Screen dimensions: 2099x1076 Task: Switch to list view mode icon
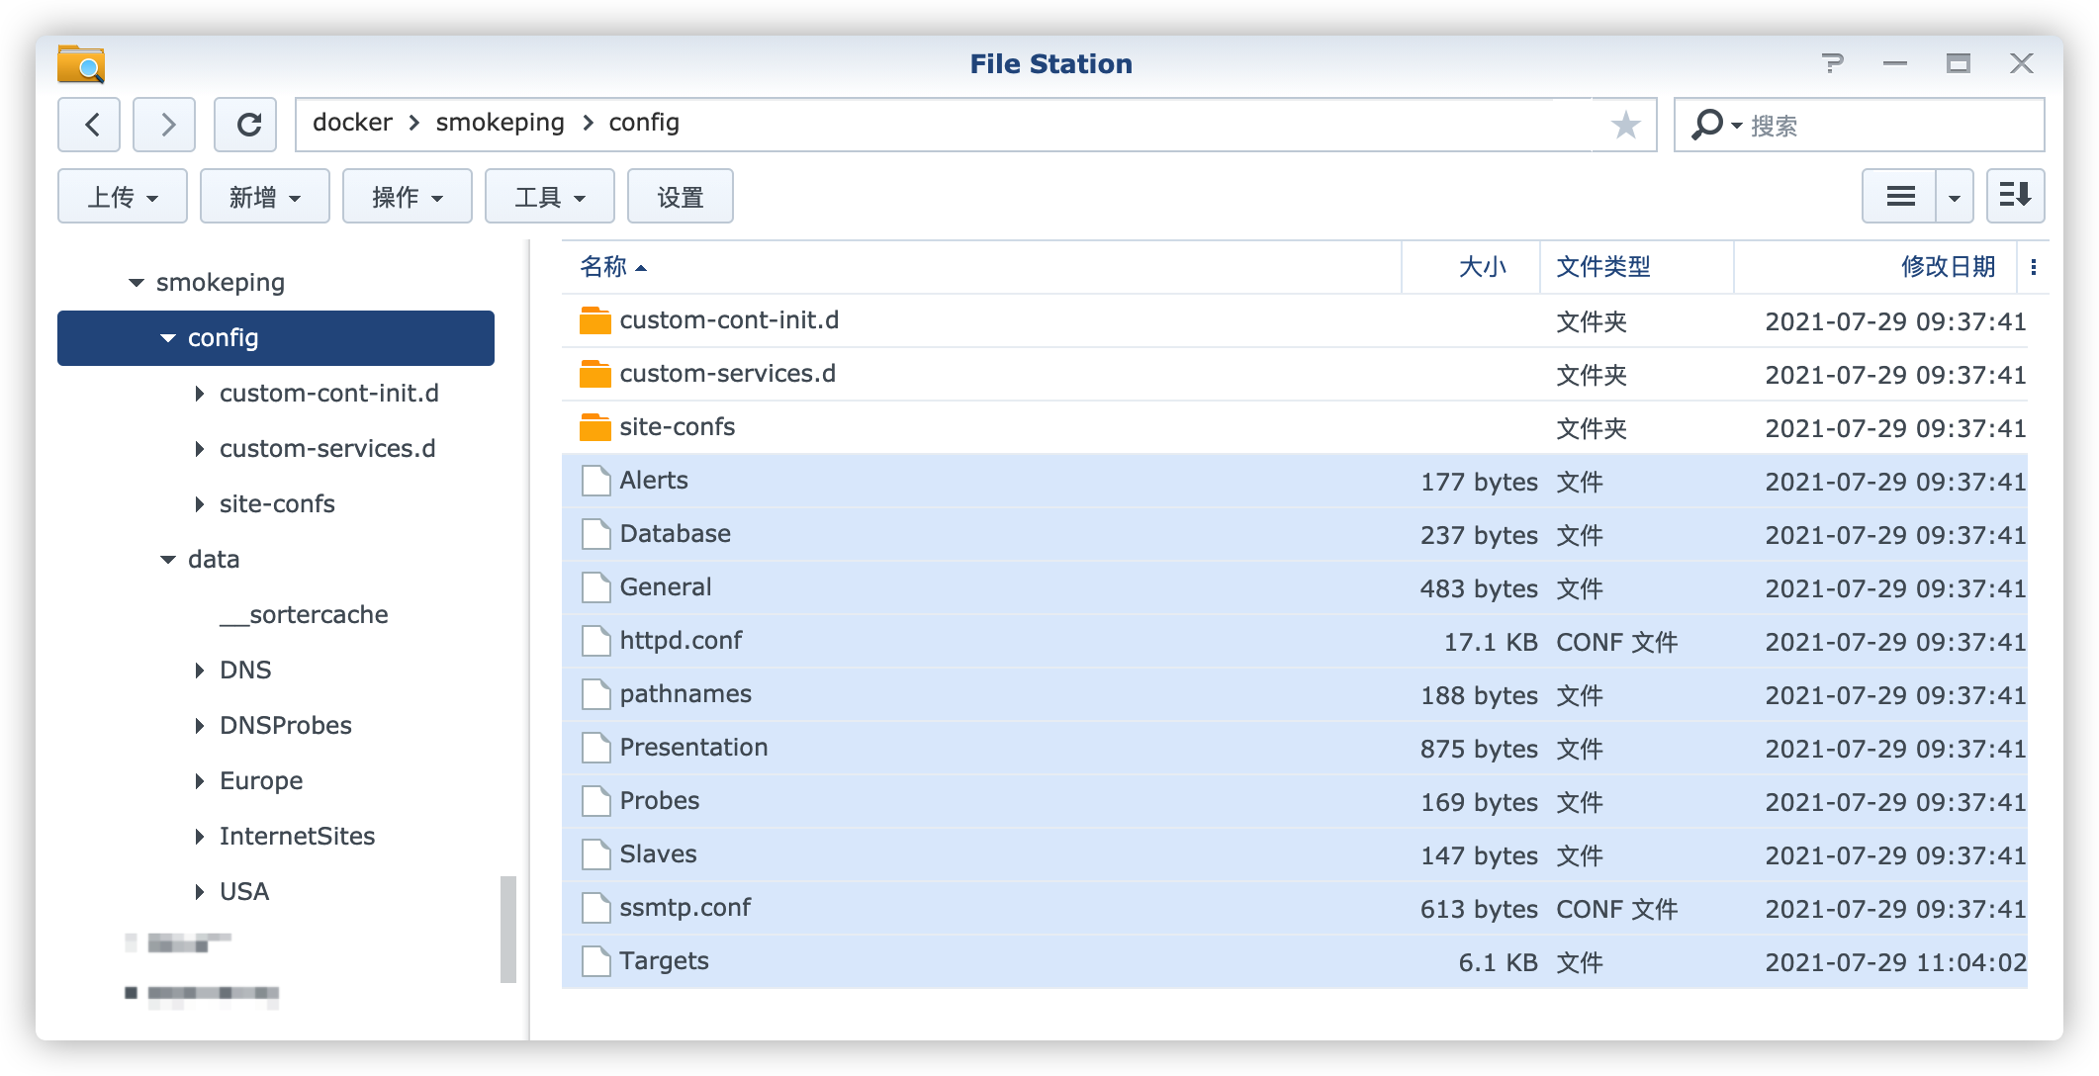[x=1900, y=196]
